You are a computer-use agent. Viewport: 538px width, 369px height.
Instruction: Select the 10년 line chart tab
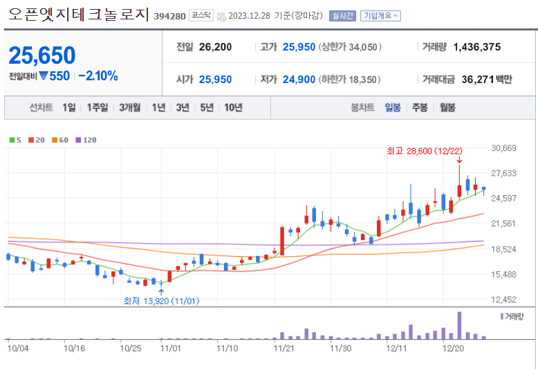(233, 107)
